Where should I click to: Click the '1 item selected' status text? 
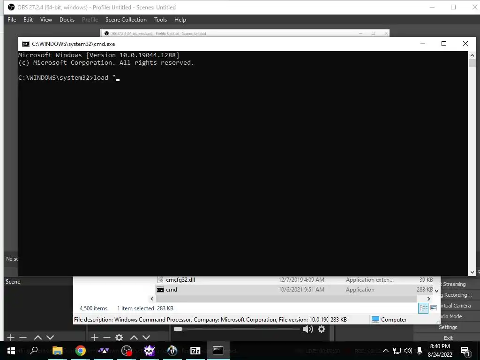click(135, 308)
